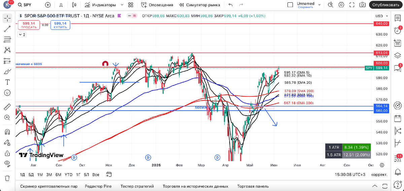This screenshot has height=191, width=404.
Task: Select the YTD date range
Action: (68, 175)
